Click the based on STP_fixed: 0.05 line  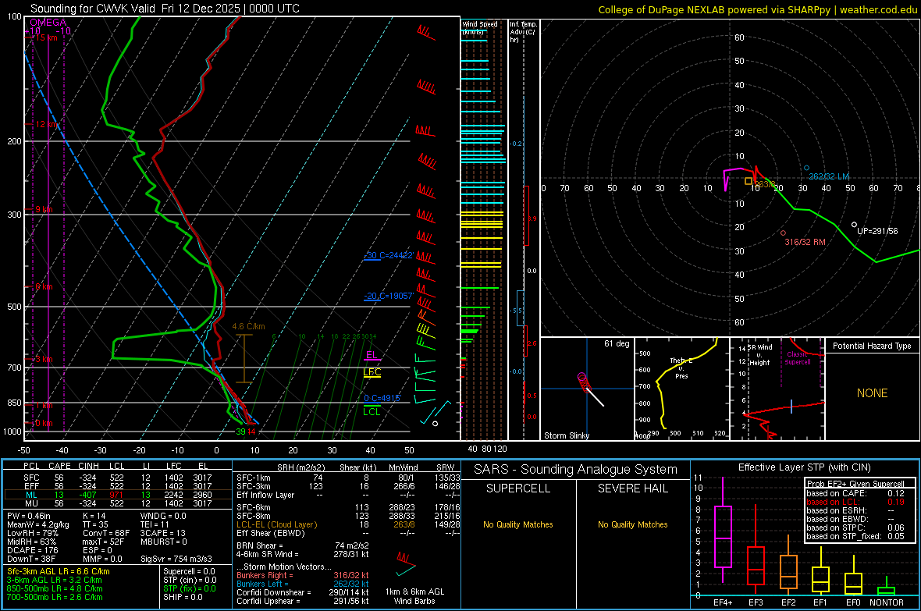point(855,536)
